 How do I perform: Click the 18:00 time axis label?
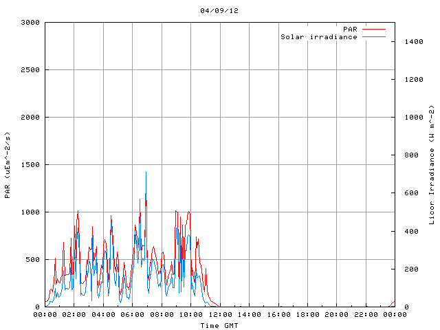coord(308,315)
